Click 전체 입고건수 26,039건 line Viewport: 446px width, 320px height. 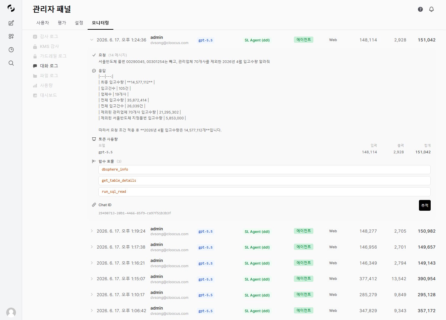122,106
